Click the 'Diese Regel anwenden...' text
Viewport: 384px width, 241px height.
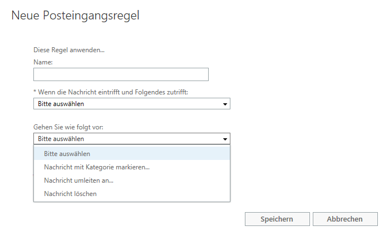69,50
